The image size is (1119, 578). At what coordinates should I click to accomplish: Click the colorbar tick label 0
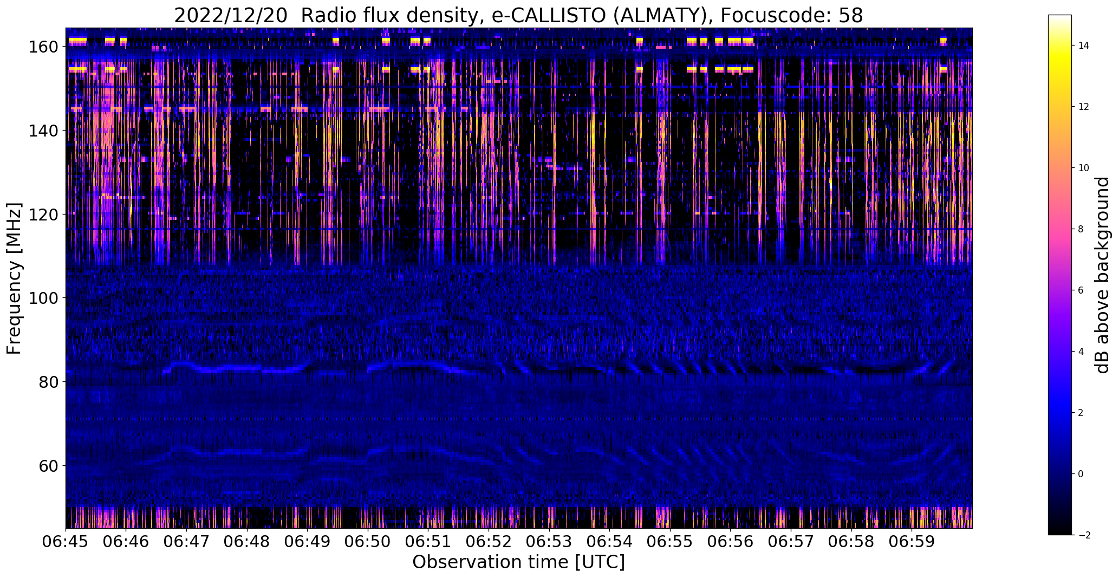click(1081, 474)
